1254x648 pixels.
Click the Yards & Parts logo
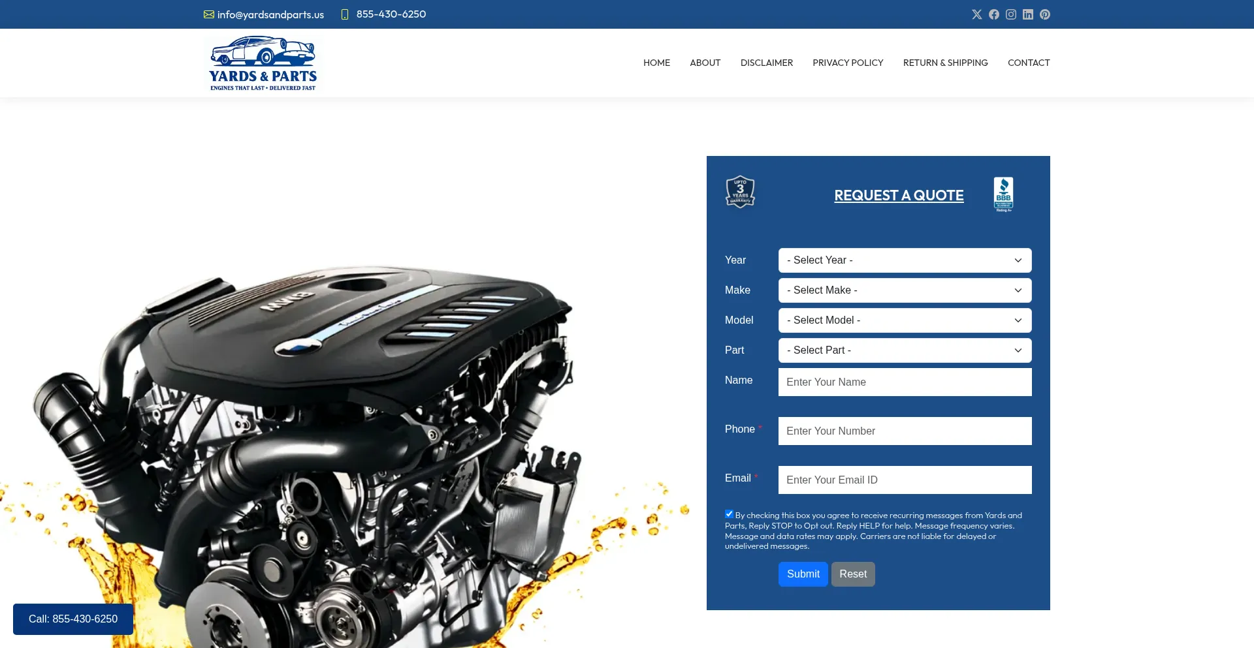(263, 63)
